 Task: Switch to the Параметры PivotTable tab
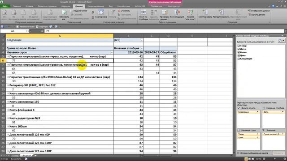click(157, 6)
